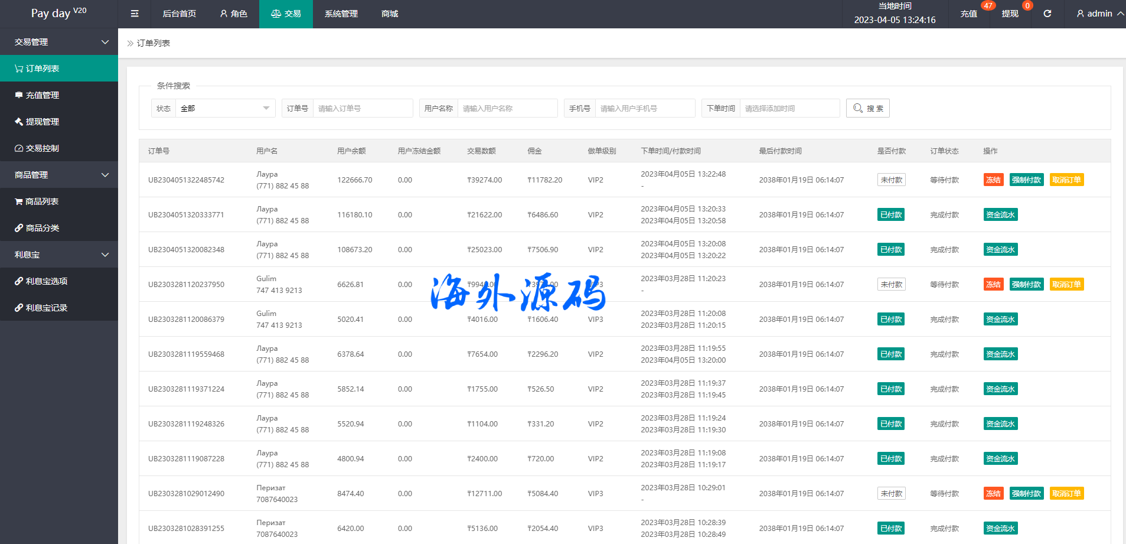Open the 充值 notifications with badge 47

pyautogui.click(x=969, y=14)
